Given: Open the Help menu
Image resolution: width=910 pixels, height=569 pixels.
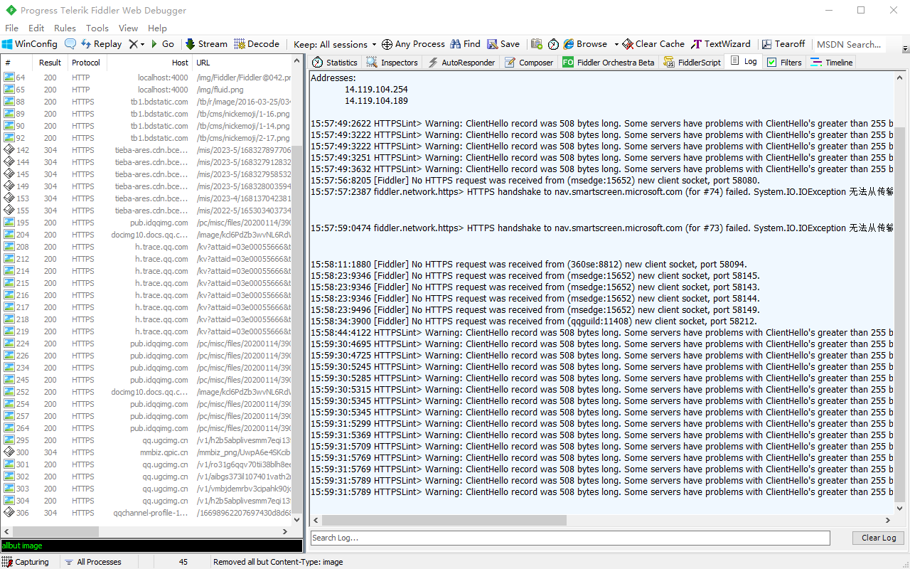Looking at the screenshot, I should (x=157, y=28).
